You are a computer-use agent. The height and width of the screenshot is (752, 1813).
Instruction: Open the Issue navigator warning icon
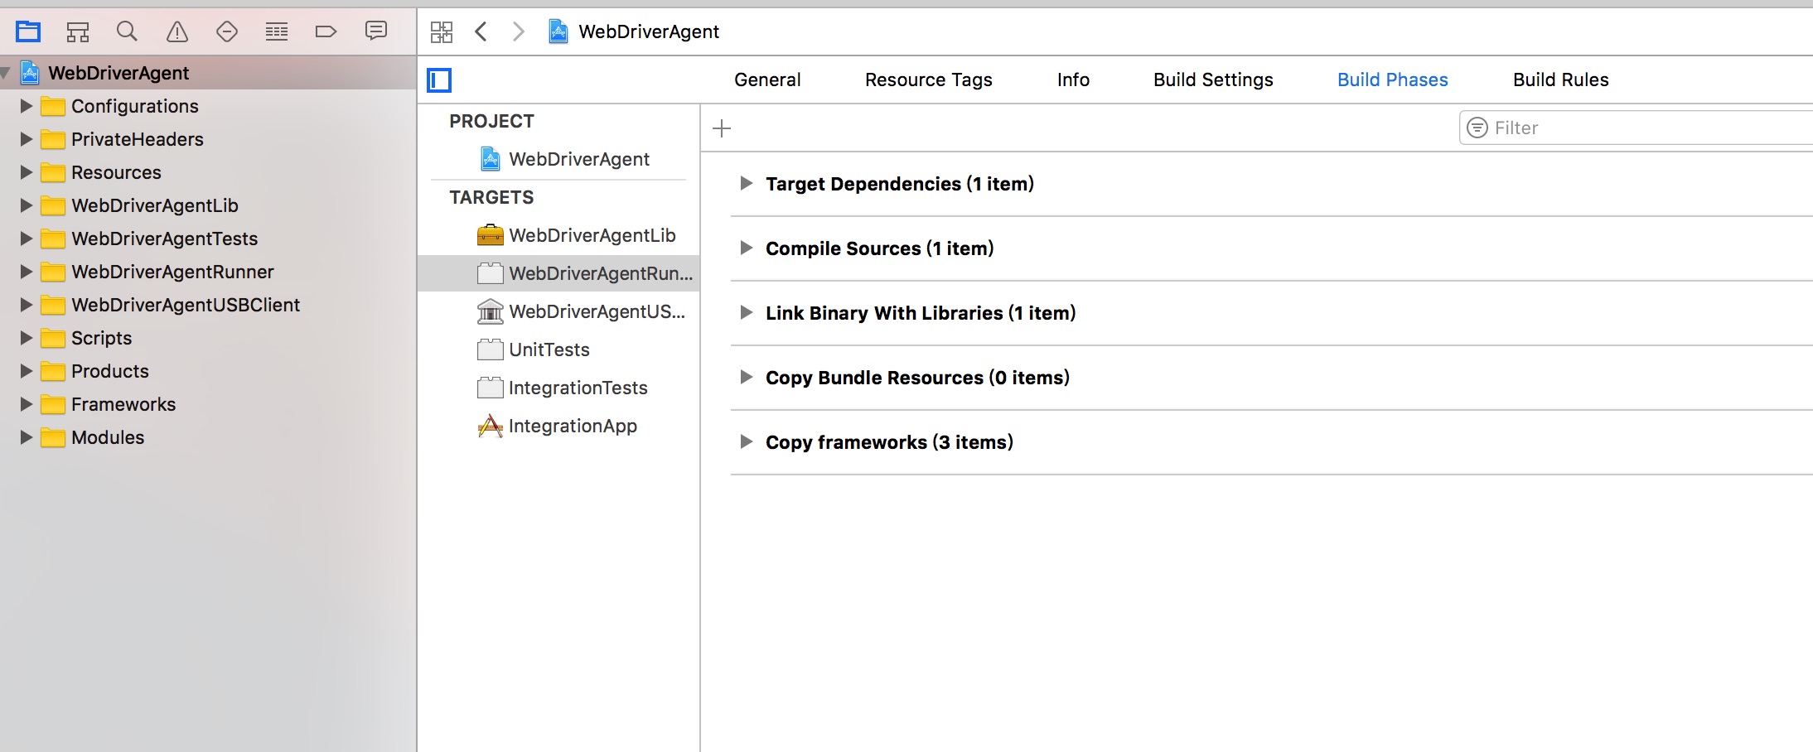pos(177,32)
